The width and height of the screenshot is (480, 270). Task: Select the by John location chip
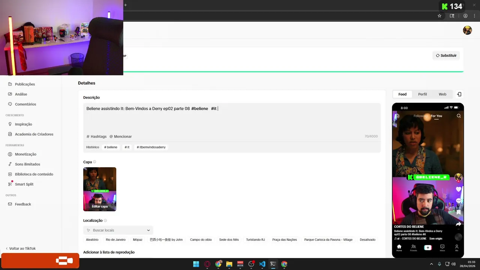(166, 240)
